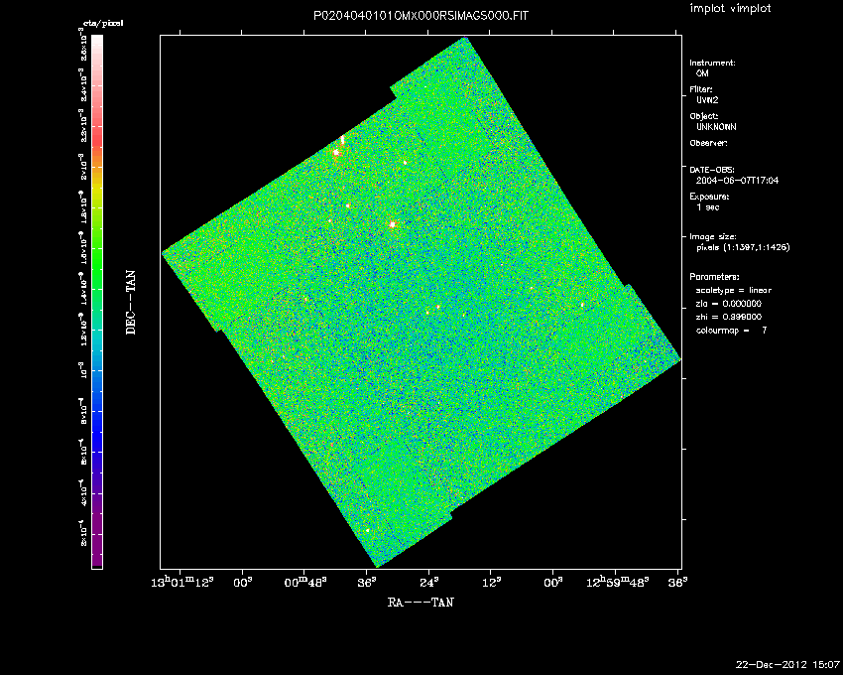Click the 12h59m48s RA tick label
This screenshot has width=843, height=675.
[619, 582]
